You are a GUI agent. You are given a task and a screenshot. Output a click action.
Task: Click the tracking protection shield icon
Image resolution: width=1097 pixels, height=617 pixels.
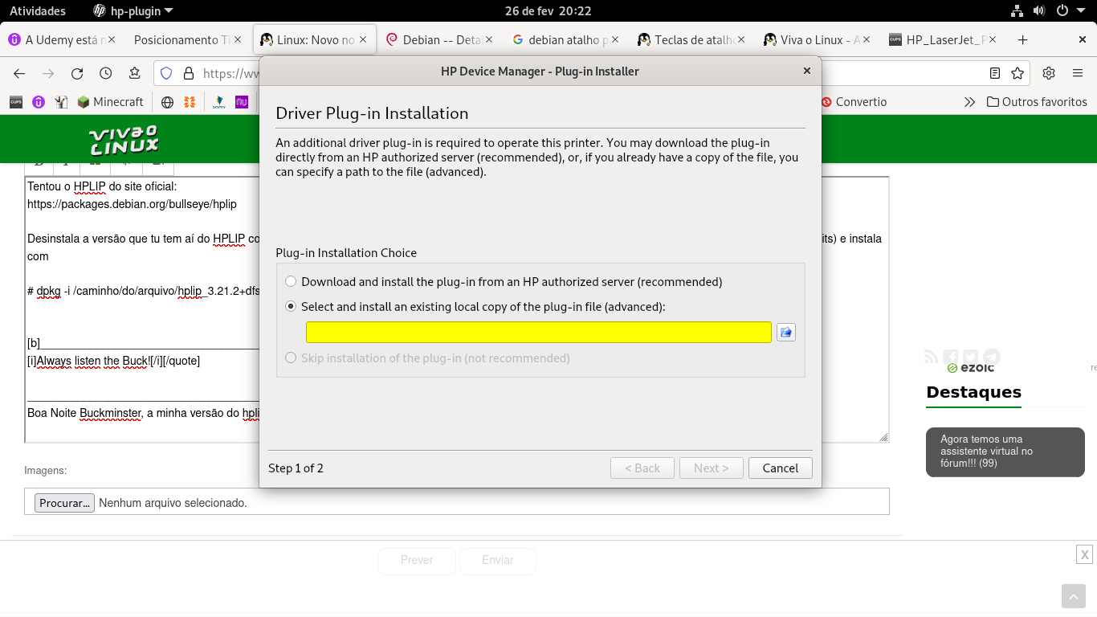tap(167, 73)
